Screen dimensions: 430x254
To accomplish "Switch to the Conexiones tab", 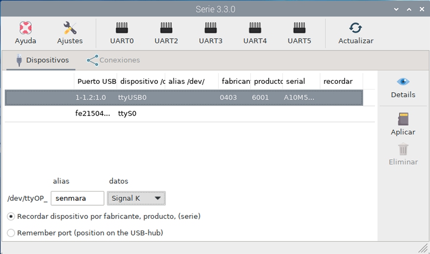I will [113, 60].
